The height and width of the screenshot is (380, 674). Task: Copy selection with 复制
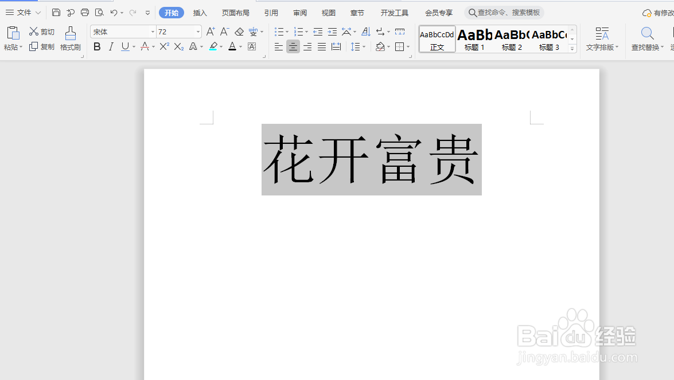pyautogui.click(x=42, y=46)
